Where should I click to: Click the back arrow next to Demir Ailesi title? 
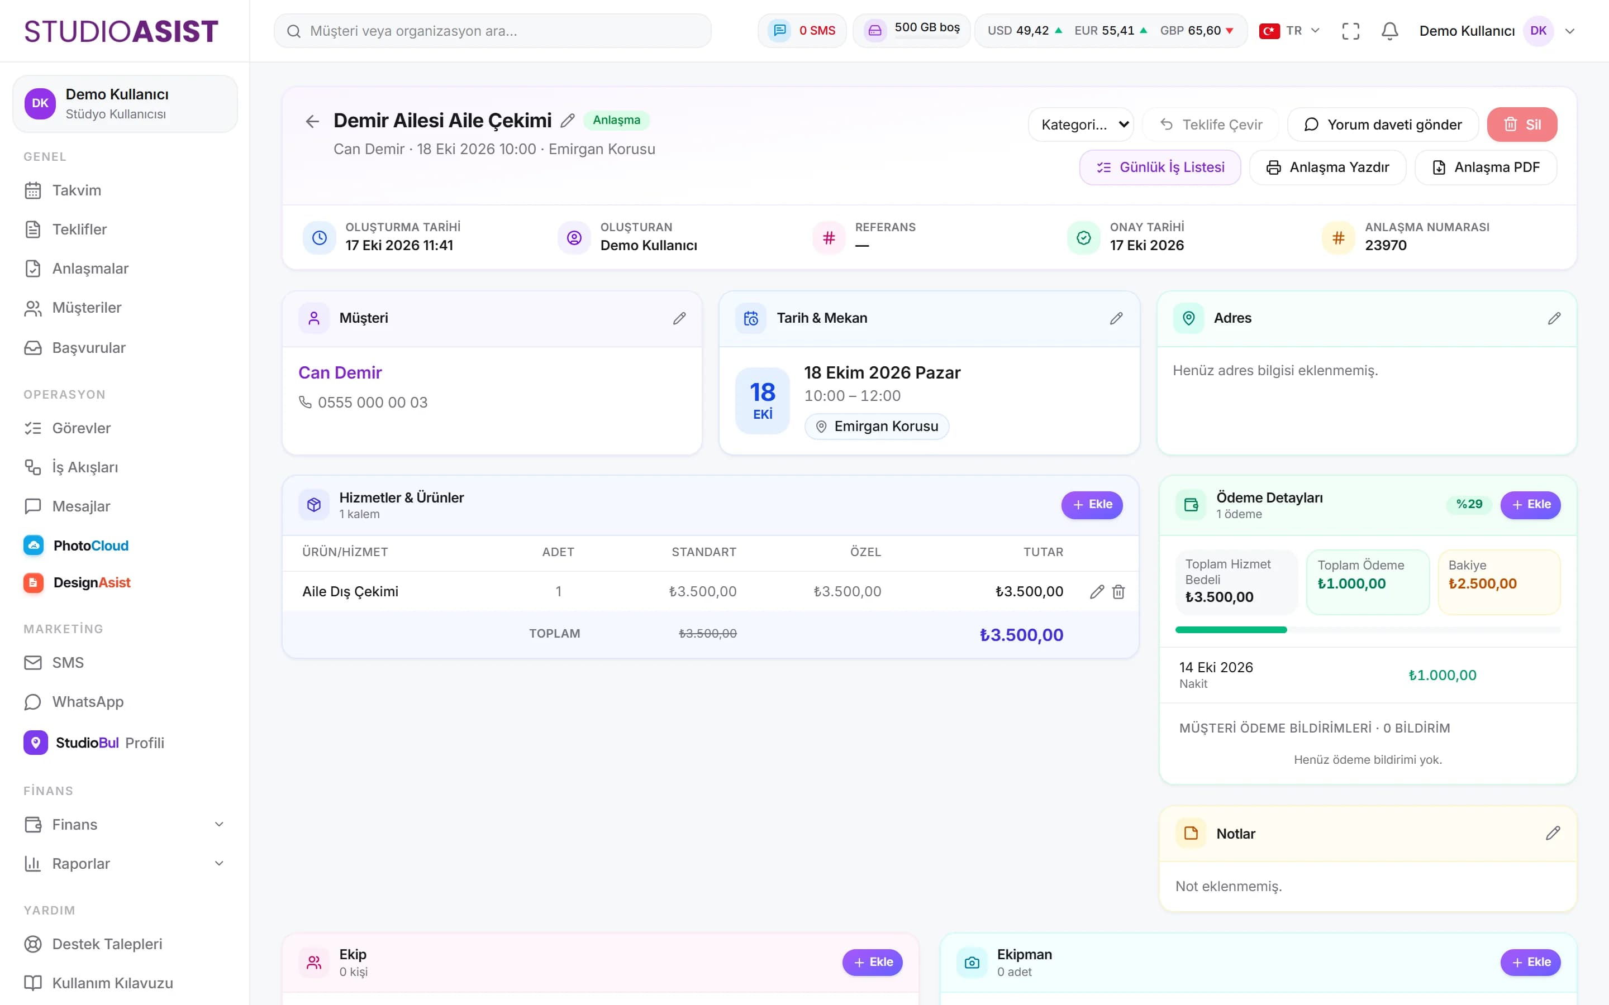(312, 121)
